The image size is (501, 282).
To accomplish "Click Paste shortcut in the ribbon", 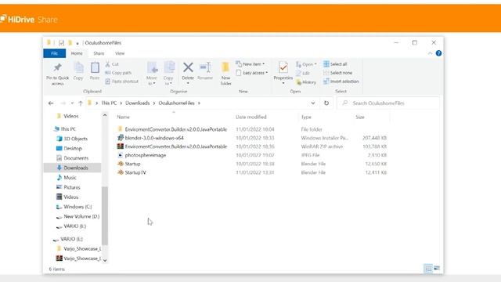I will point(122,81).
